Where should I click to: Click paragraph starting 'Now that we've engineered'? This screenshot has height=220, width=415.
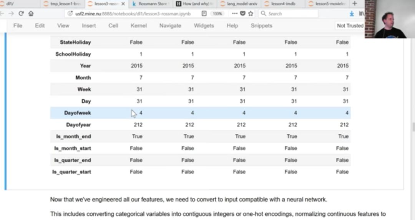189,200
